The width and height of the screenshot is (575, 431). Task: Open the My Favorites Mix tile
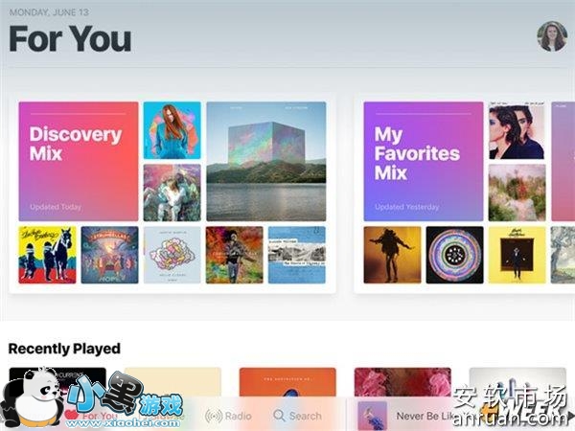424,161
